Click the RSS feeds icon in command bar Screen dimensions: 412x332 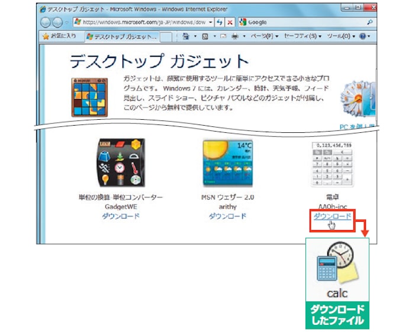(x=204, y=36)
